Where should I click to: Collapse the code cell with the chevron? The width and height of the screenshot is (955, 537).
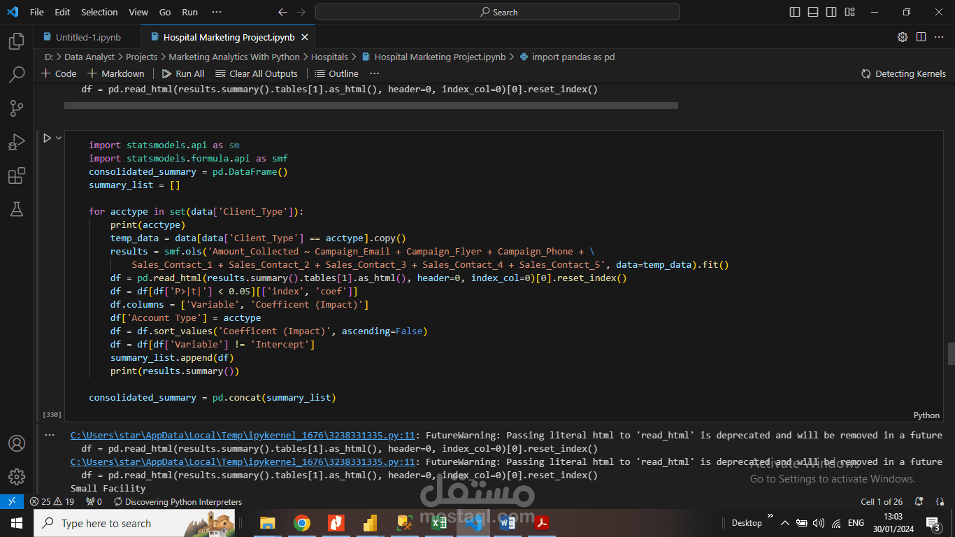59,138
